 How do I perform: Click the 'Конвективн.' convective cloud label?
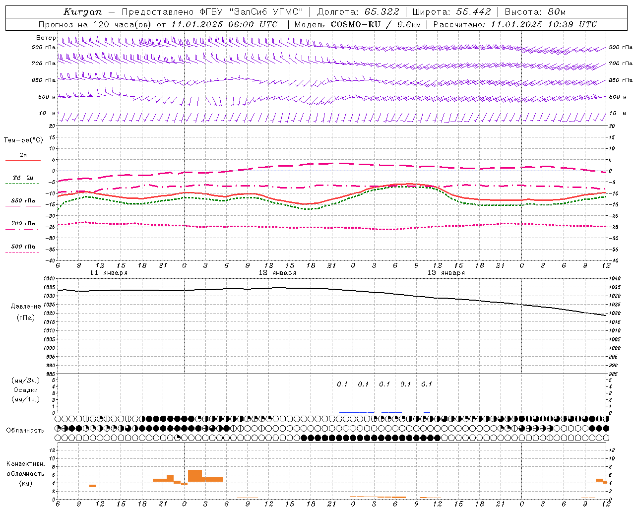pyautogui.click(x=25, y=464)
